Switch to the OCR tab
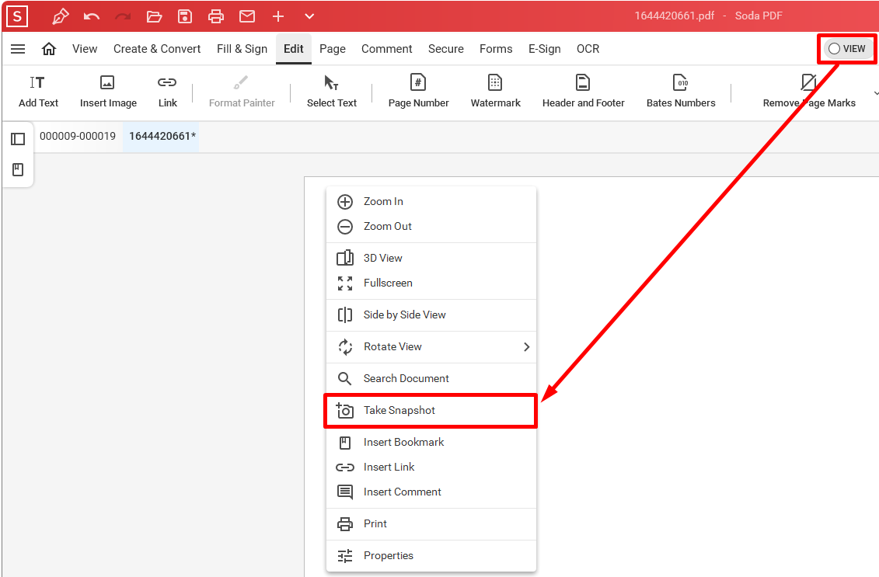 [588, 49]
